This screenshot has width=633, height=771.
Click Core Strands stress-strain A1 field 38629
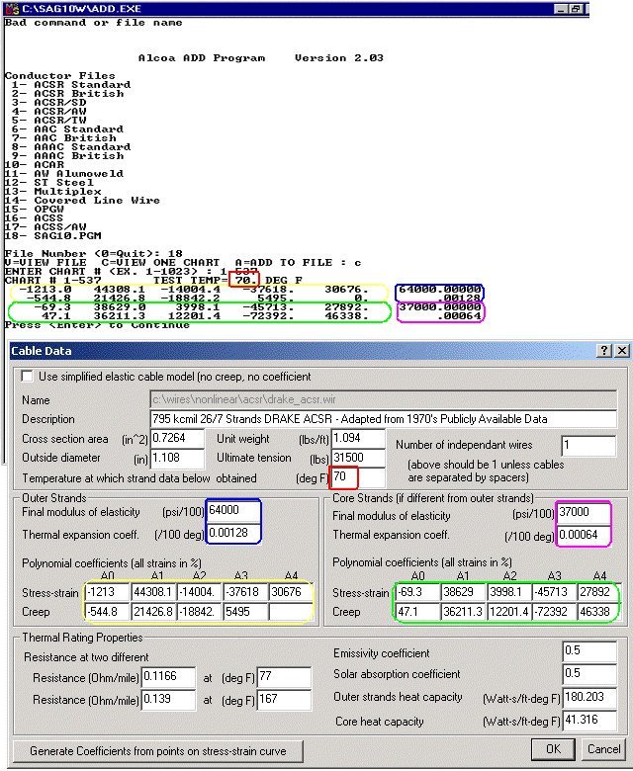[x=463, y=592]
